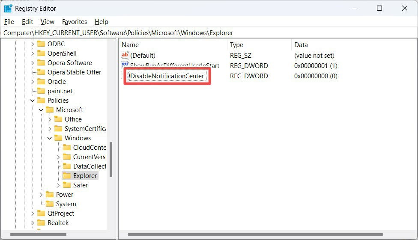The height and width of the screenshot is (240, 418).
Task: Click the Microsoft folder icon
Action: pos(50,110)
